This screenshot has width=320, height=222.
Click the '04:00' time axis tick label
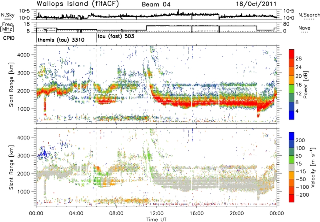(76, 214)
